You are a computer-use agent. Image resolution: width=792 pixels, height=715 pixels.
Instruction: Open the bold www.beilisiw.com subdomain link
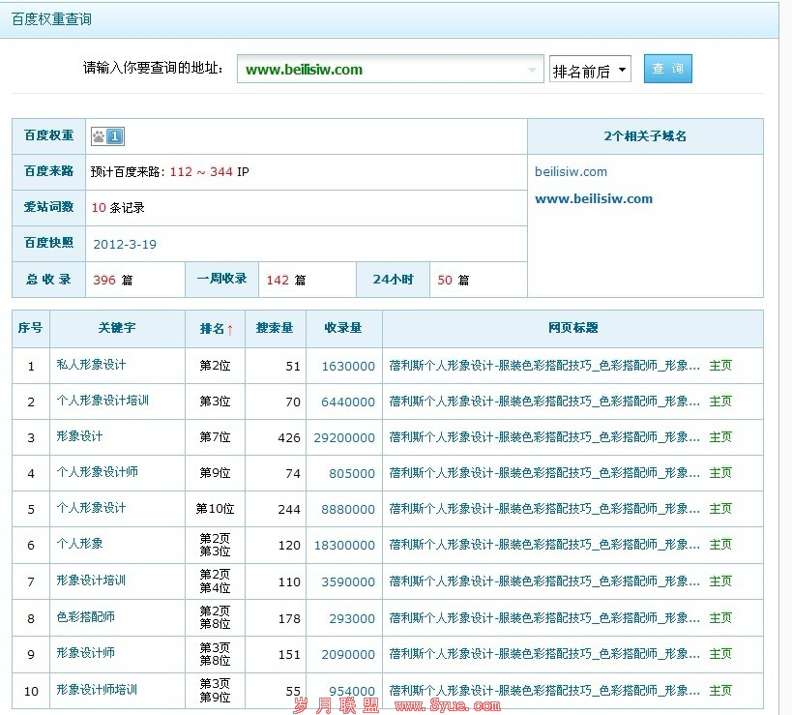tap(594, 198)
